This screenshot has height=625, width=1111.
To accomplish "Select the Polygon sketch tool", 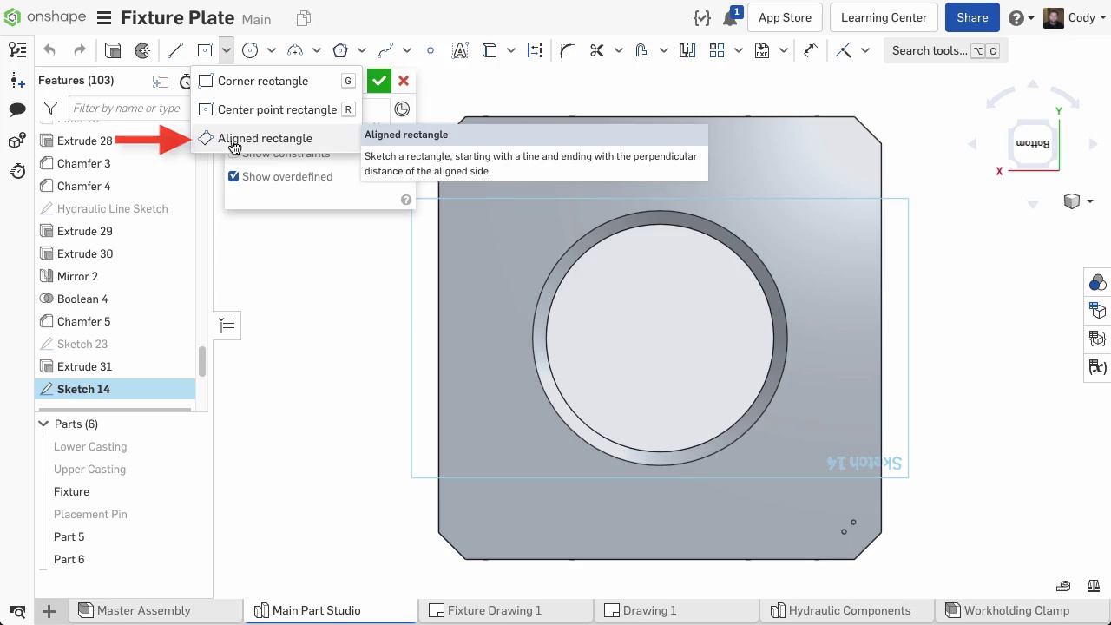I will pyautogui.click(x=340, y=50).
